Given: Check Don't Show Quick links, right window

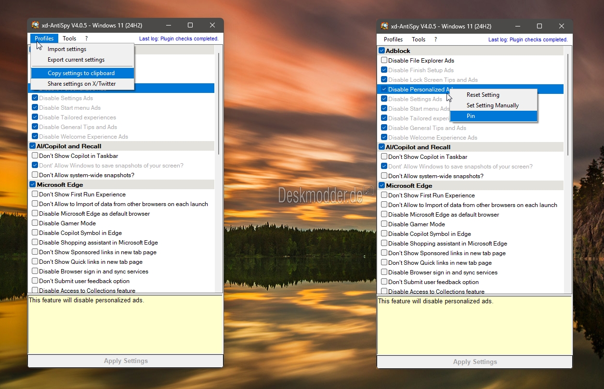Looking at the screenshot, I should click(x=384, y=263).
